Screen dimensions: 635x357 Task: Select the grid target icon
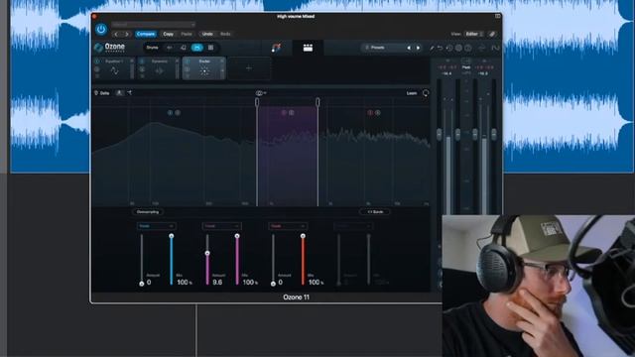[211, 48]
